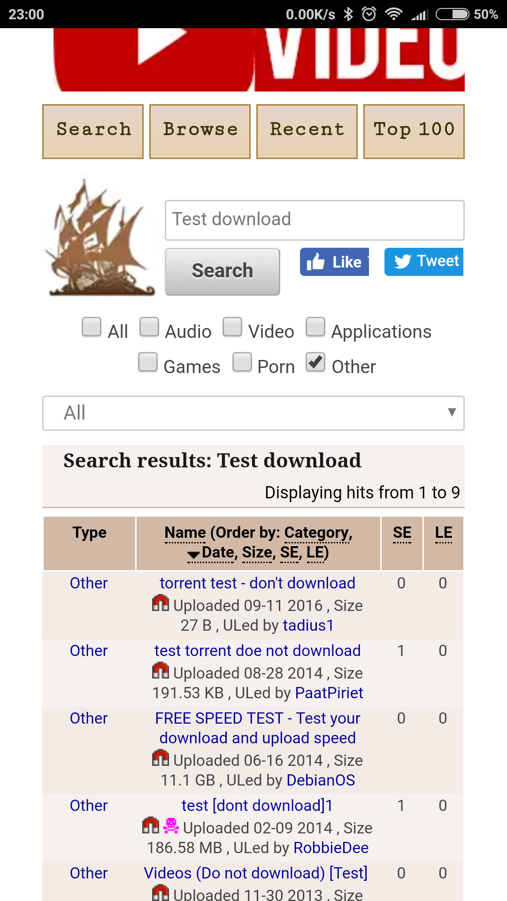Click the Test download search field
This screenshot has width=507, height=901.
(315, 220)
